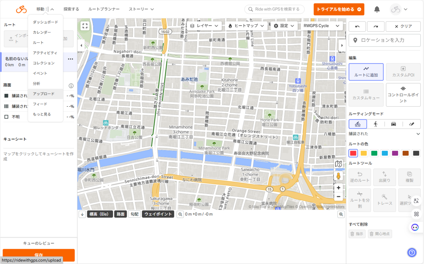This screenshot has width=424, height=264.
Task: Enter fullscreen map mode
Action: coord(84,26)
